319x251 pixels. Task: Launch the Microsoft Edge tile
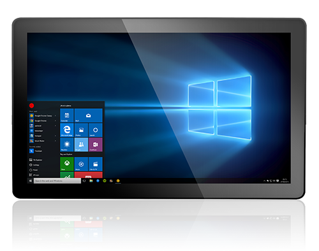click(x=67, y=130)
